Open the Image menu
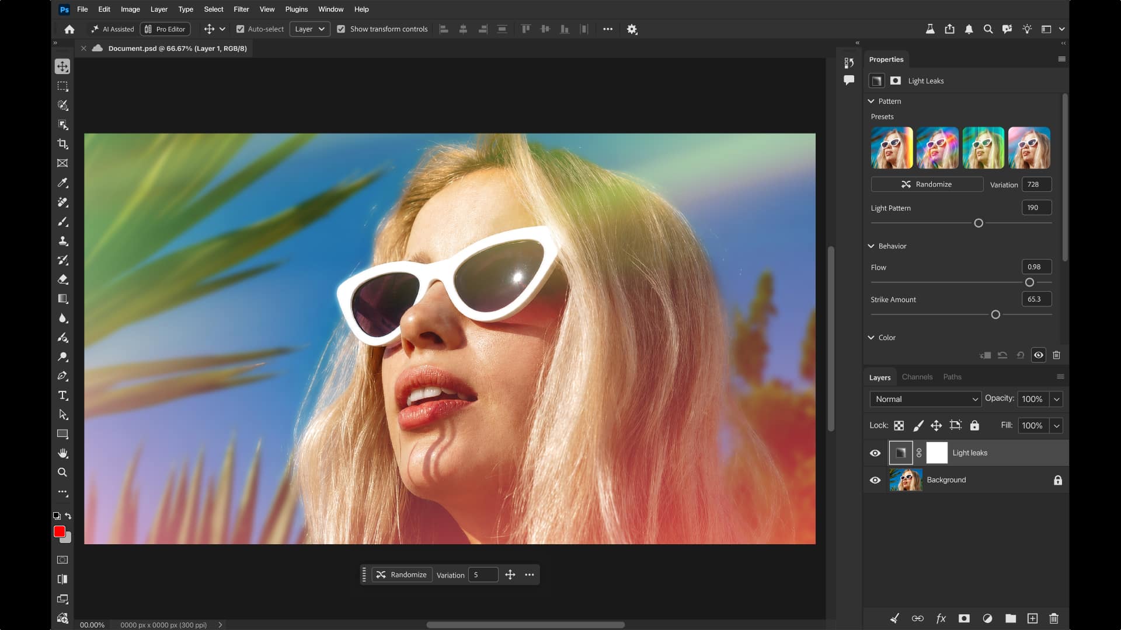Image resolution: width=1121 pixels, height=630 pixels. pyautogui.click(x=130, y=9)
